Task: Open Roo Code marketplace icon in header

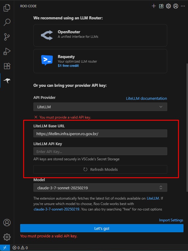Action: point(161,6)
